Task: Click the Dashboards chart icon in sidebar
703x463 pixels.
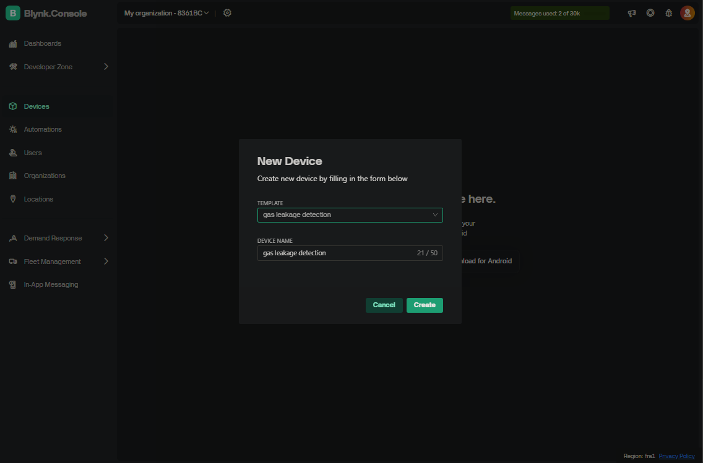Action: click(13, 44)
